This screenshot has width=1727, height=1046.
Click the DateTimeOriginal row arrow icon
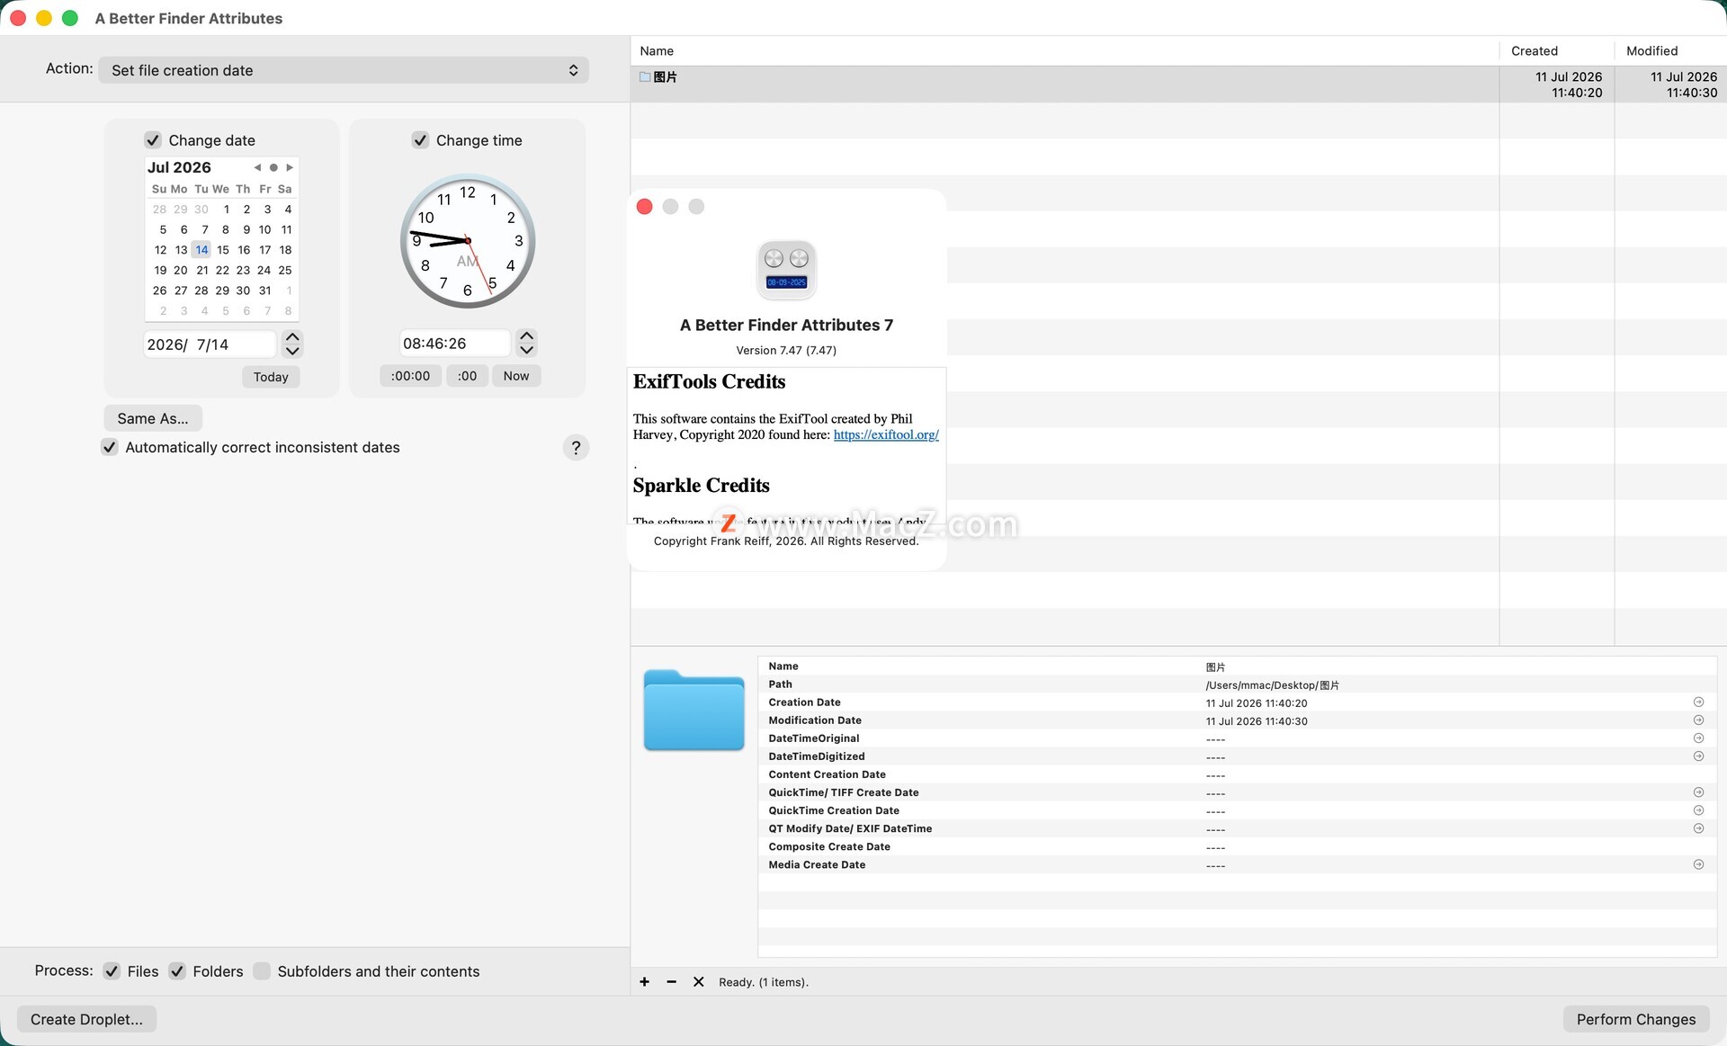pyautogui.click(x=1698, y=738)
